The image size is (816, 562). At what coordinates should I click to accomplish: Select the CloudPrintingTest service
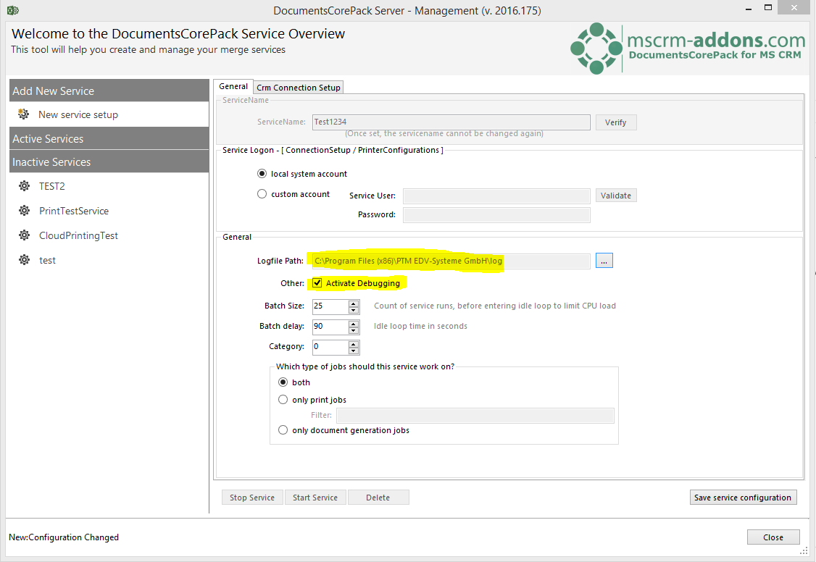coord(78,235)
